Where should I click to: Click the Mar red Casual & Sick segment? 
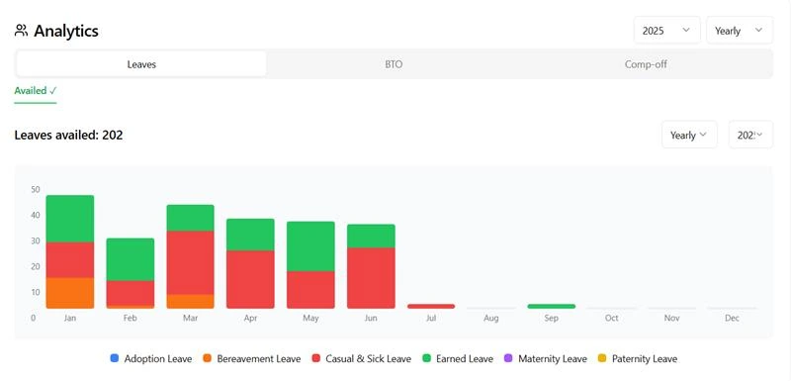point(191,263)
